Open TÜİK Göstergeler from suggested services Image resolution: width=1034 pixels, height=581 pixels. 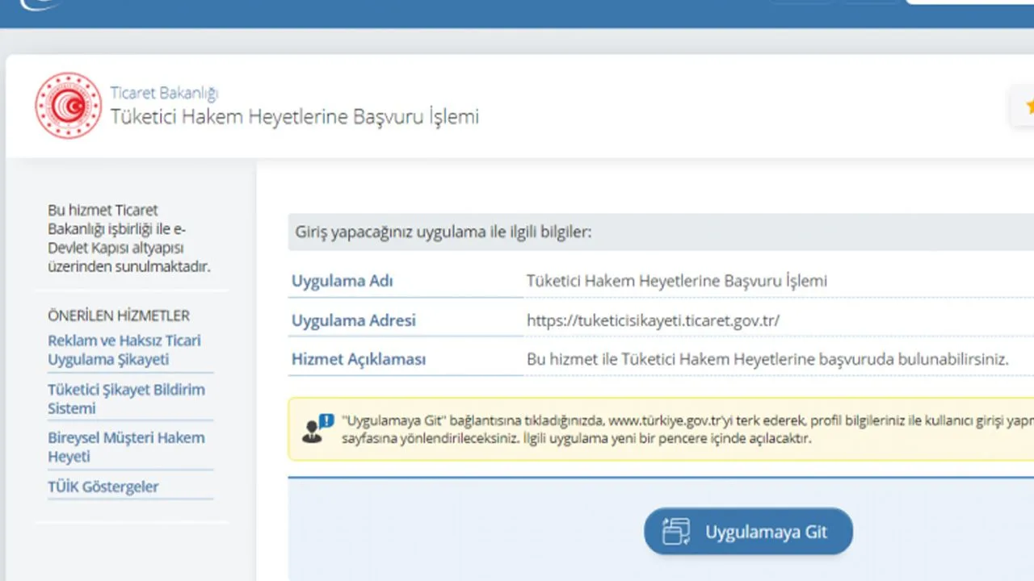tap(103, 487)
